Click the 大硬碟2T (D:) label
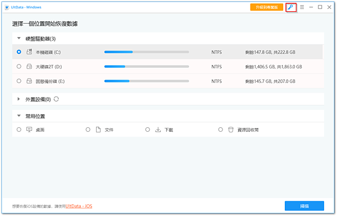337x216 pixels. [49, 67]
